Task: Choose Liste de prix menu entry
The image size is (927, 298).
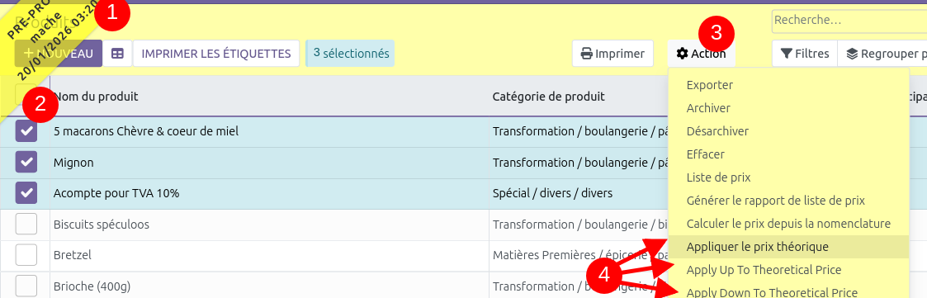Action: pos(788,177)
